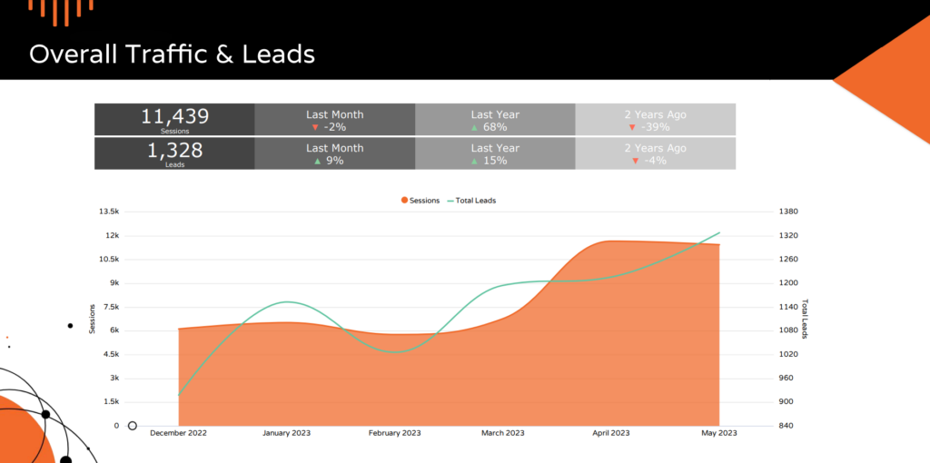The width and height of the screenshot is (930, 463).
Task: Click the 6k sessions axis tick
Action: pyautogui.click(x=113, y=330)
